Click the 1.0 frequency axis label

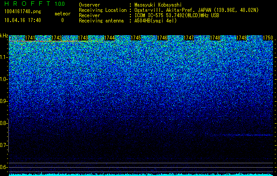click(x=4, y=79)
